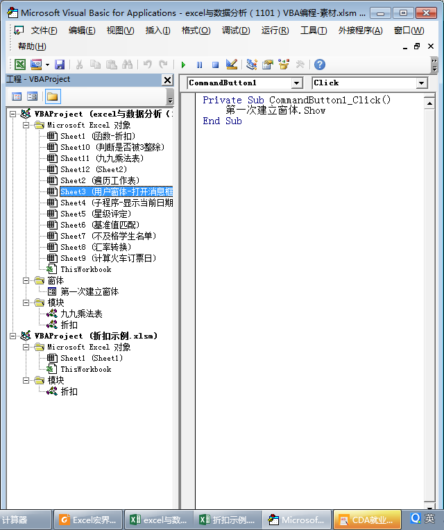Collapse Microsoft Excel 对象 under 折扣示例.xlsm
The image size is (444, 530).
click(x=26, y=347)
